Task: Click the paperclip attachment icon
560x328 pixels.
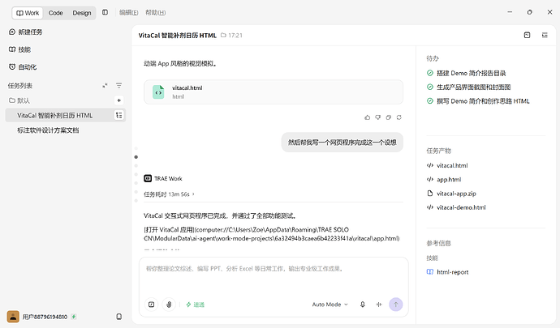Action: 169,305
